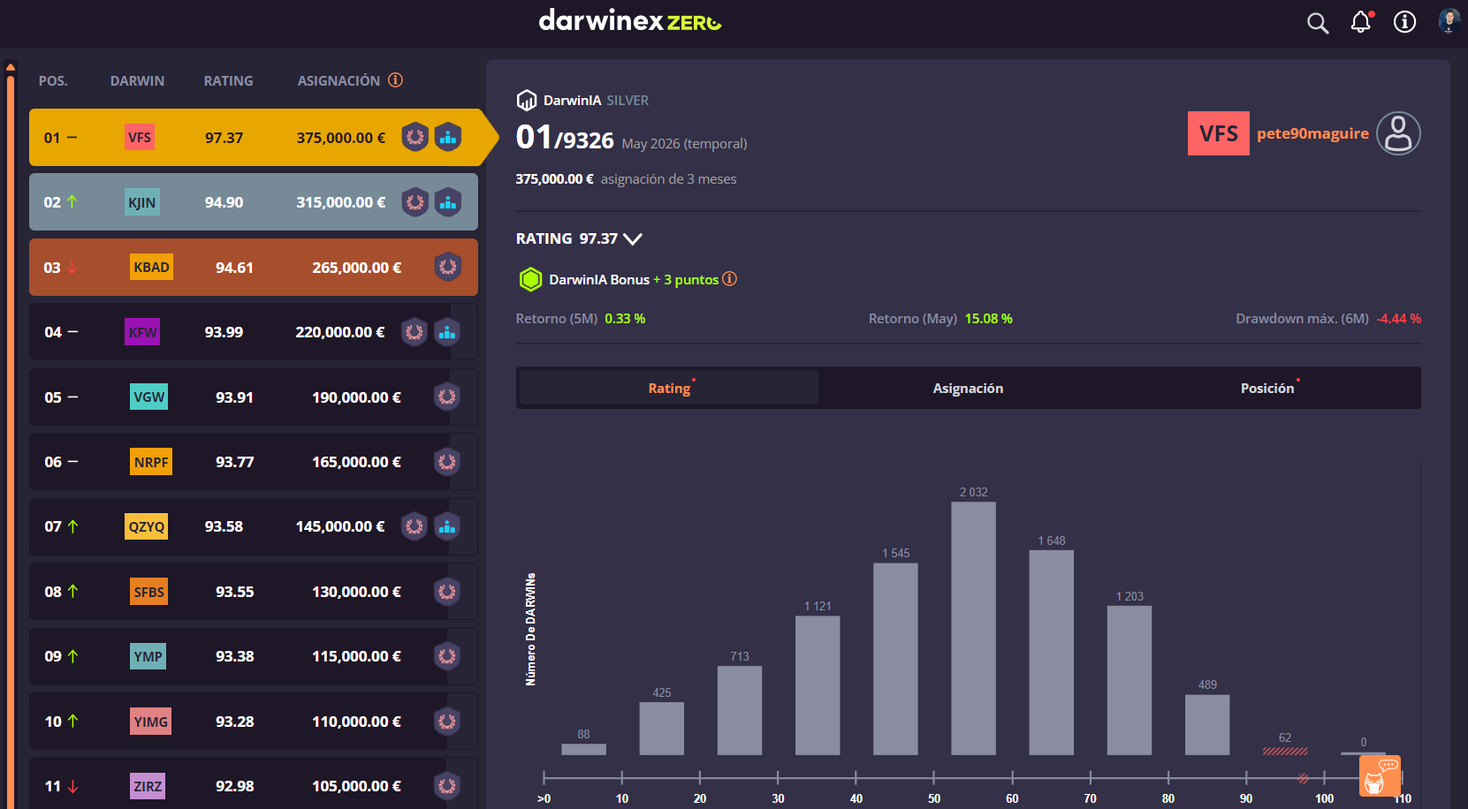Select the SFBS ticker in row 08

tap(148, 592)
